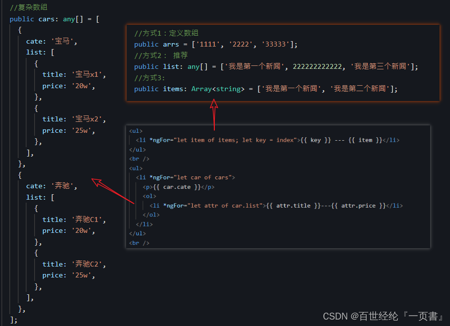
Task: Click the closing '</ol>' tag
Action: point(151,215)
